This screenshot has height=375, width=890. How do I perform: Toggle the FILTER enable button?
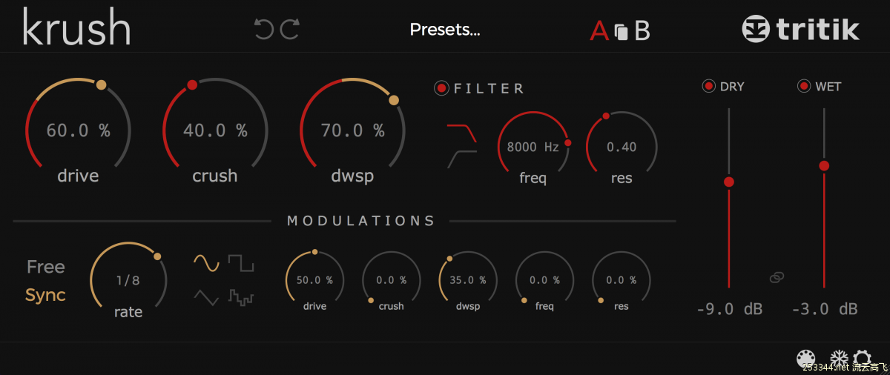coord(442,89)
